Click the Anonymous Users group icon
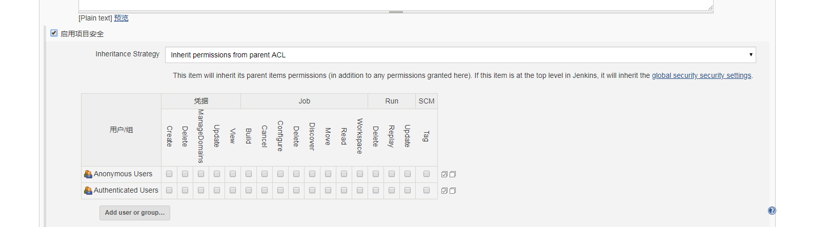 coord(88,174)
